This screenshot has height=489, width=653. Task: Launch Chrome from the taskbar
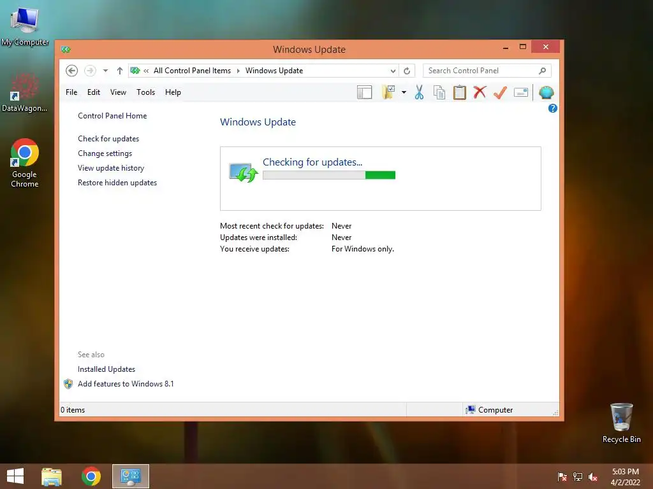(91, 476)
